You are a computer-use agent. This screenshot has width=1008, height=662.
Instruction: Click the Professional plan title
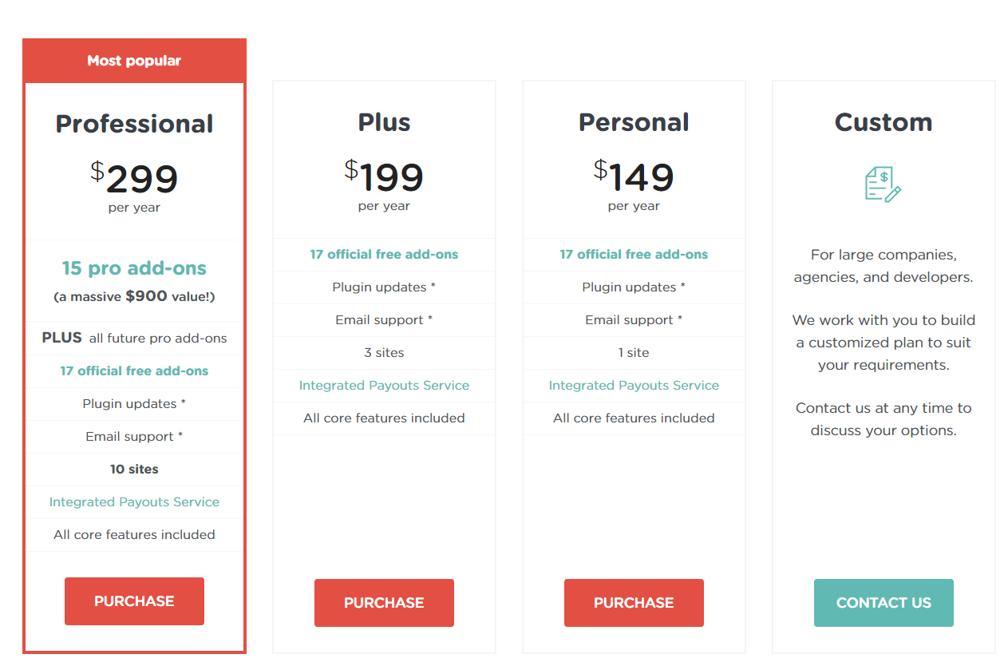[x=134, y=124]
